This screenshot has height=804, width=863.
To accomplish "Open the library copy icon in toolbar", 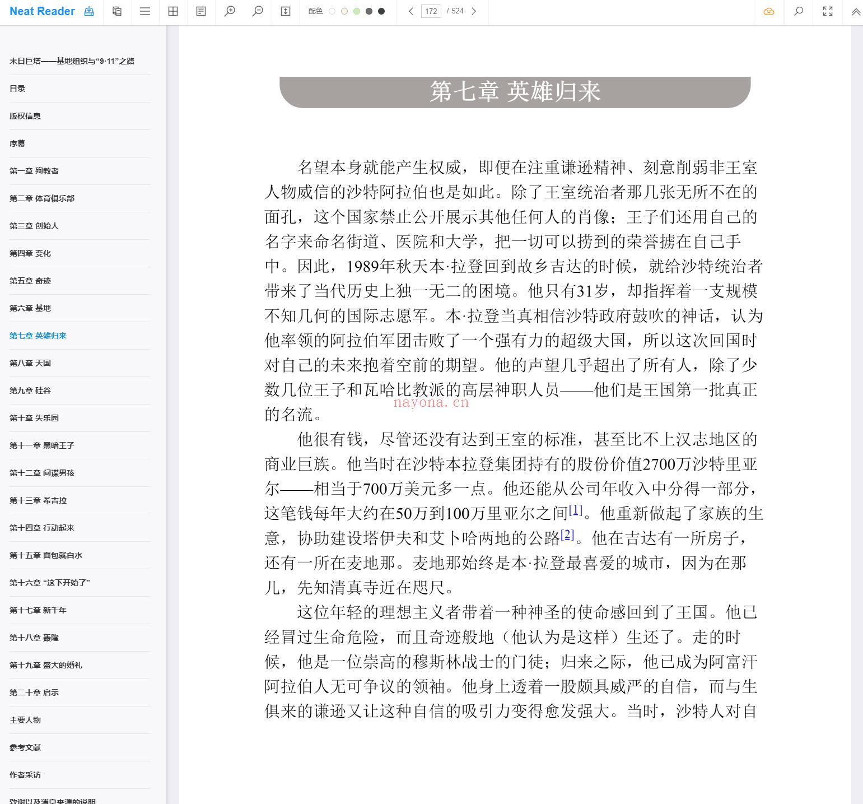I will (117, 11).
